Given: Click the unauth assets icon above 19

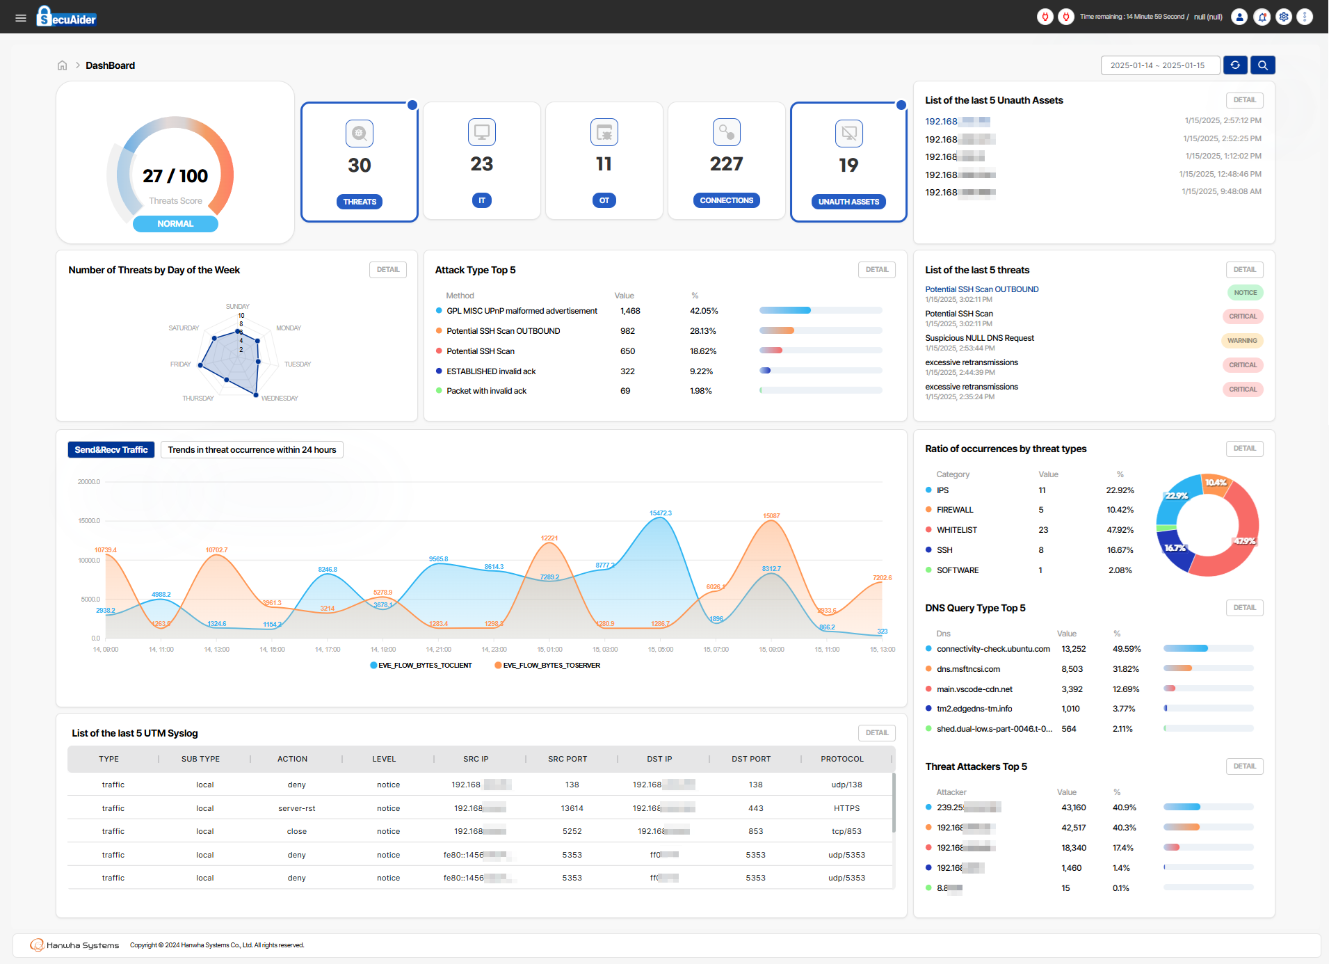Looking at the screenshot, I should pyautogui.click(x=849, y=134).
